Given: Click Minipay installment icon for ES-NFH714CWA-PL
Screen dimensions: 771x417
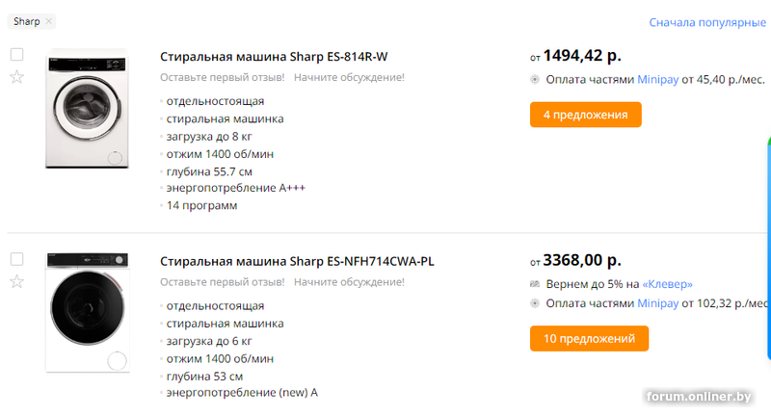Looking at the screenshot, I should (535, 303).
